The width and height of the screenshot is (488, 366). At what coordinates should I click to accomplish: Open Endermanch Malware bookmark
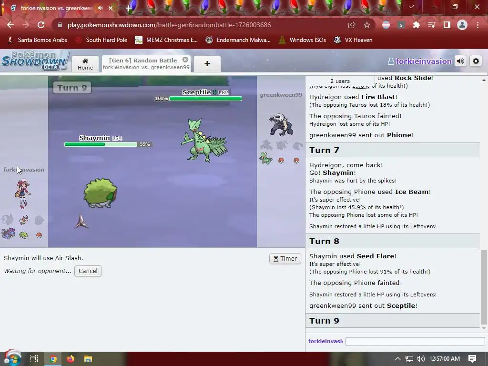click(238, 40)
